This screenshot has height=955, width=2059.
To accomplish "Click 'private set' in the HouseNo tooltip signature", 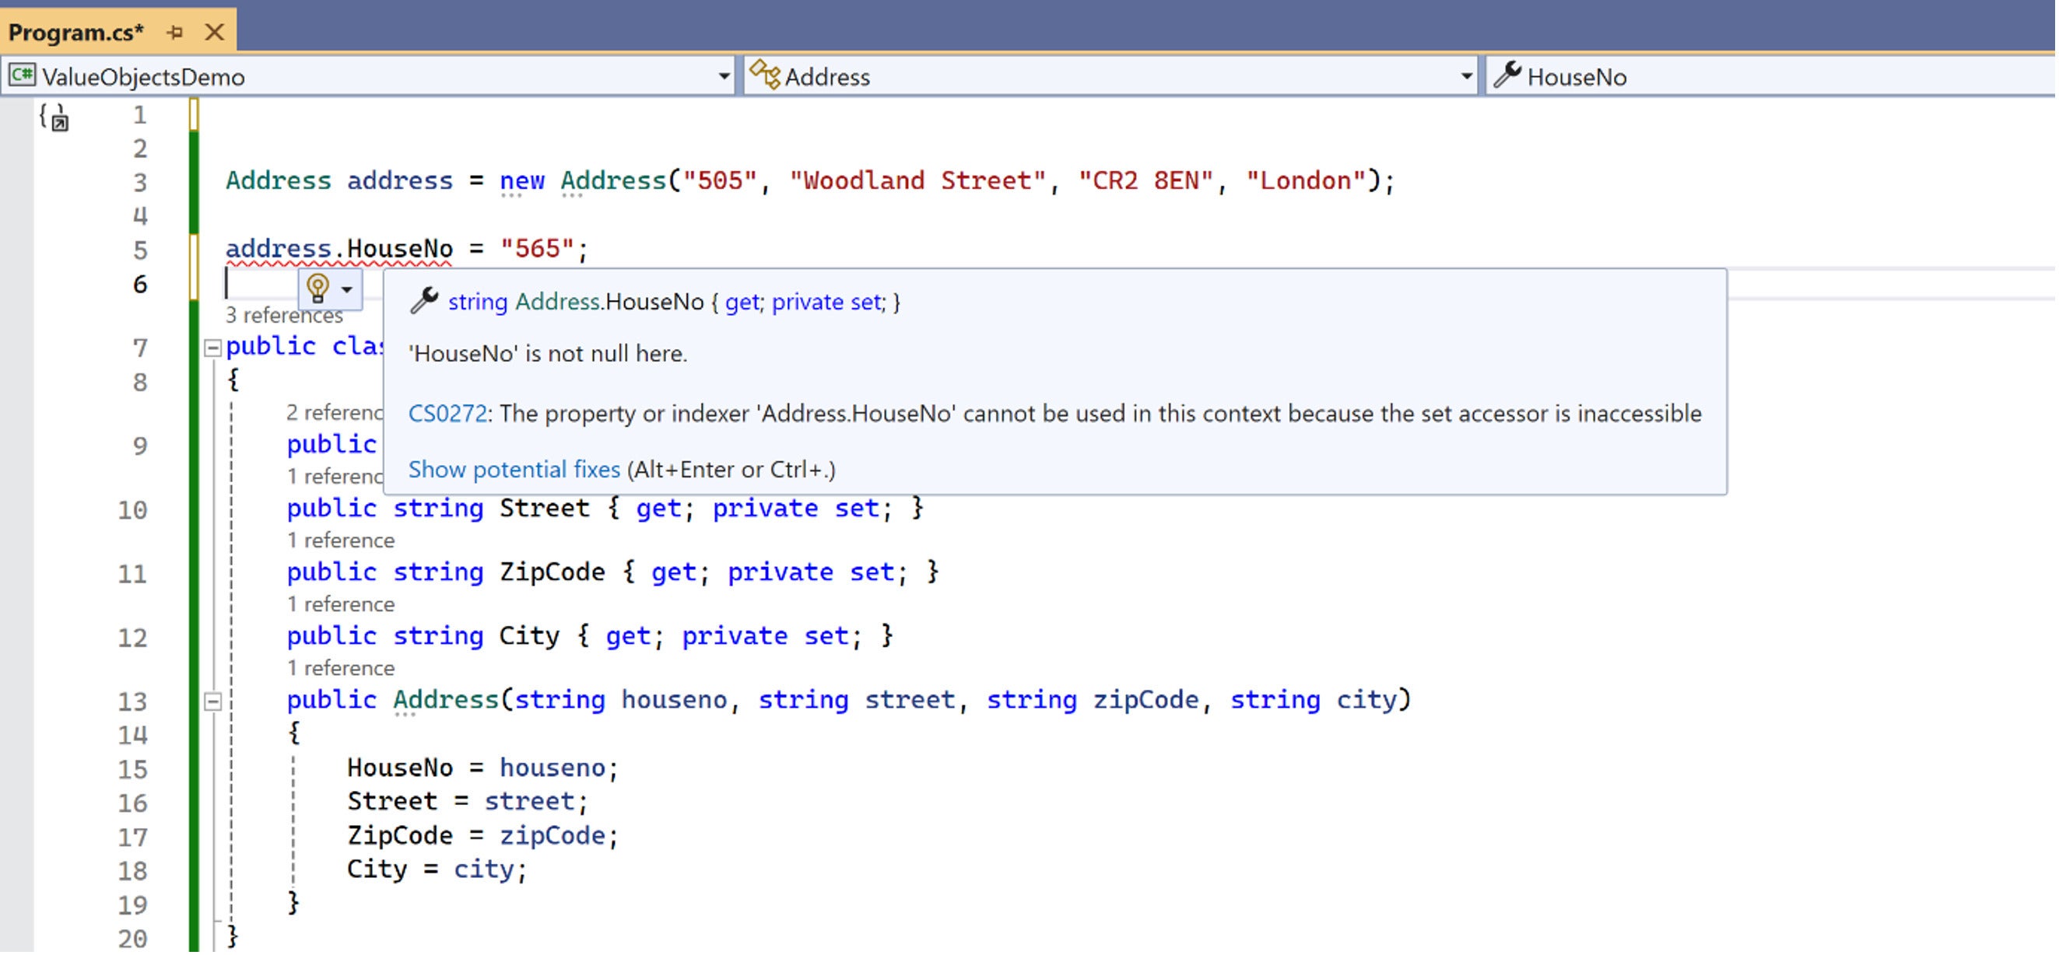I will [827, 303].
